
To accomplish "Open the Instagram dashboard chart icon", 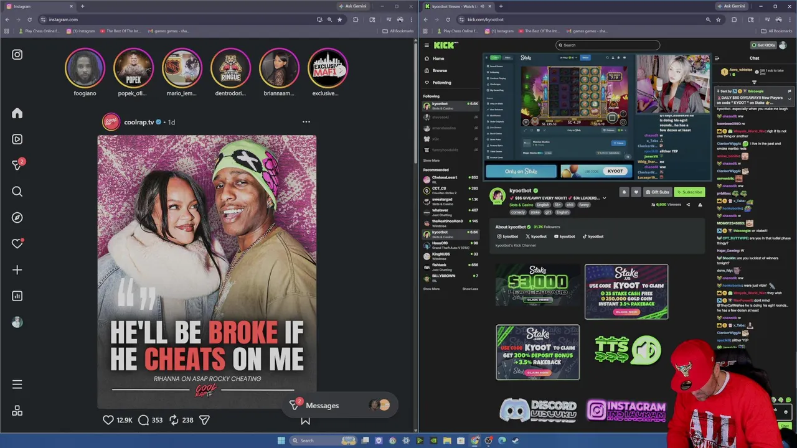I will pos(17,296).
